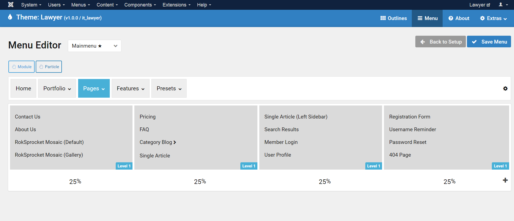Click the Save Menu button
The height and width of the screenshot is (221, 514).
pos(489,42)
